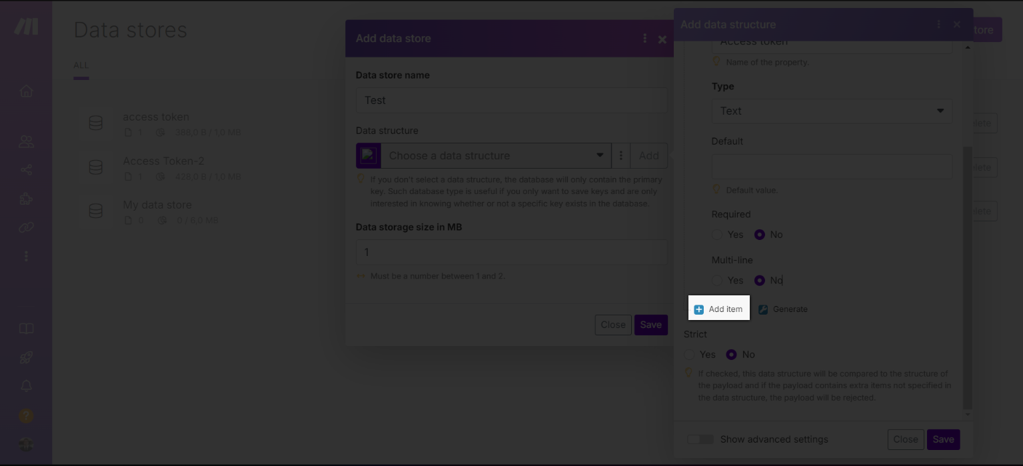Select Yes for Multi-line

717,281
